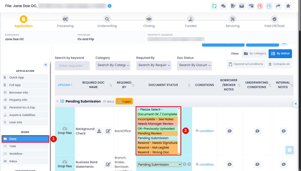
Task: Open Docs in sidebar
Action: tap(25, 139)
